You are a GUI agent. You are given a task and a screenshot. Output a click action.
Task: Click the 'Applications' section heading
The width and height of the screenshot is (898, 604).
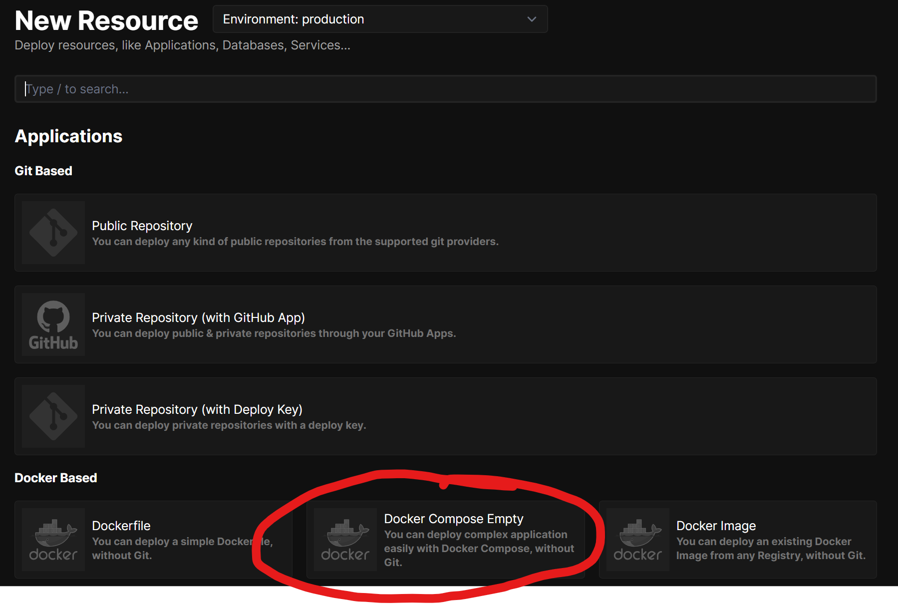[68, 136]
